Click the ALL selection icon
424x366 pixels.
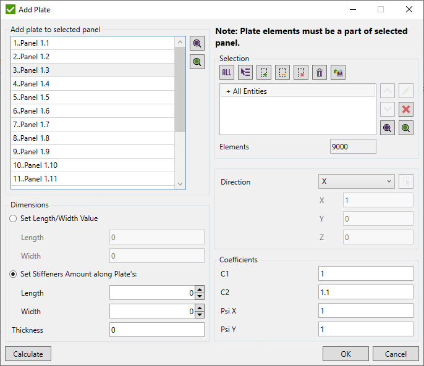(227, 72)
